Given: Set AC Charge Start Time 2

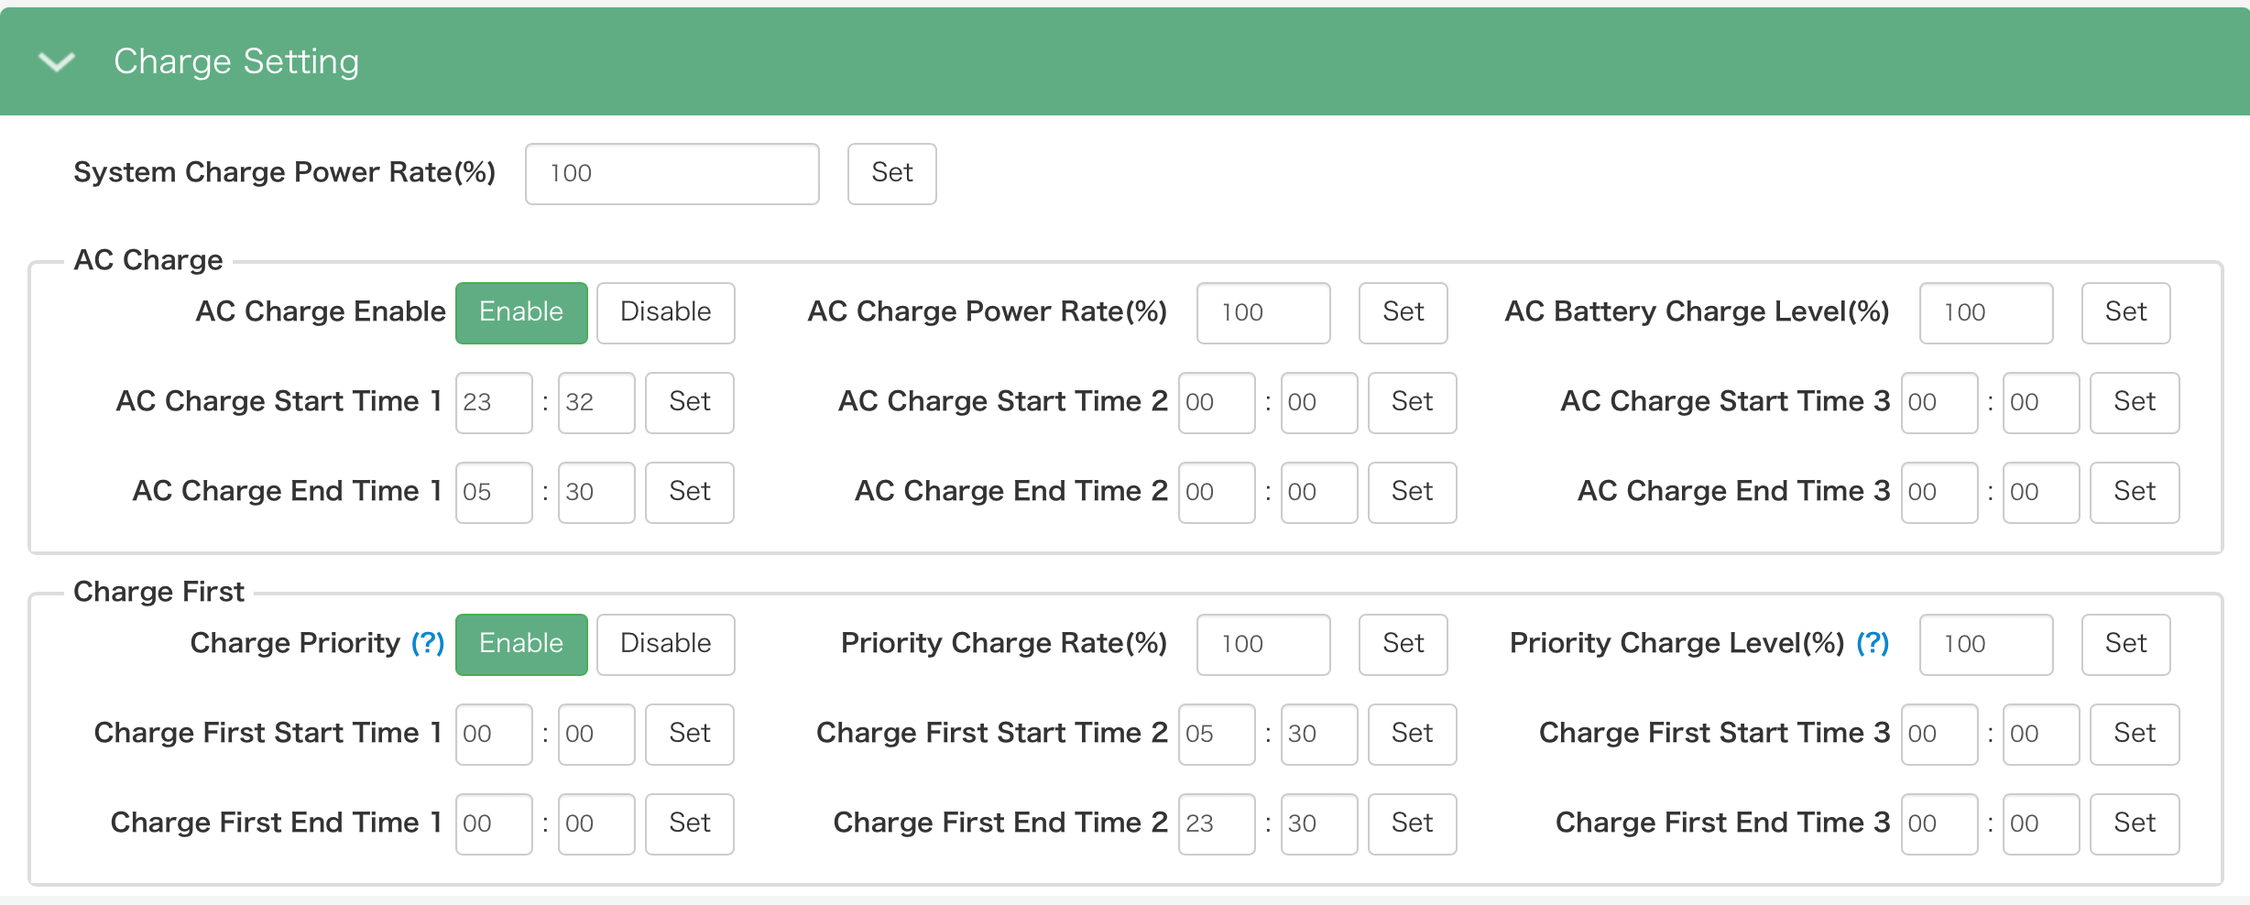Looking at the screenshot, I should tap(1413, 402).
